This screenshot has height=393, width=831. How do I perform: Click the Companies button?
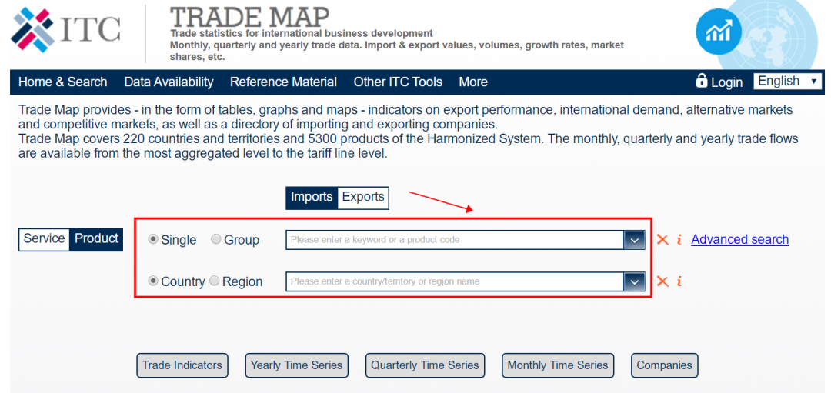pyautogui.click(x=665, y=365)
